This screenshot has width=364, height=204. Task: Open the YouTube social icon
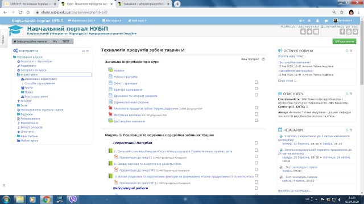(x=349, y=32)
